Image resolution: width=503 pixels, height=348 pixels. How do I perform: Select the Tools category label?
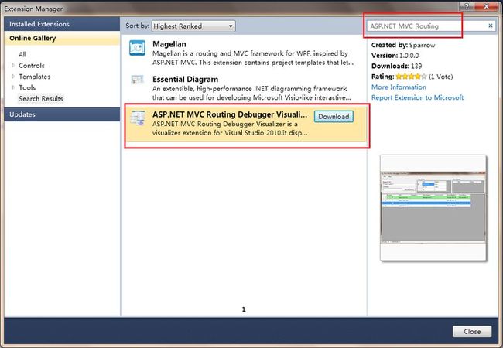tap(27, 87)
